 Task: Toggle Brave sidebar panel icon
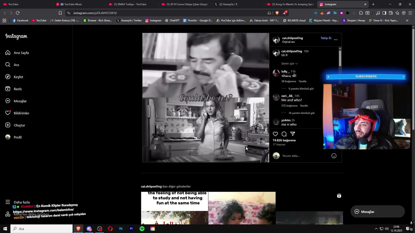[x=384, y=13]
